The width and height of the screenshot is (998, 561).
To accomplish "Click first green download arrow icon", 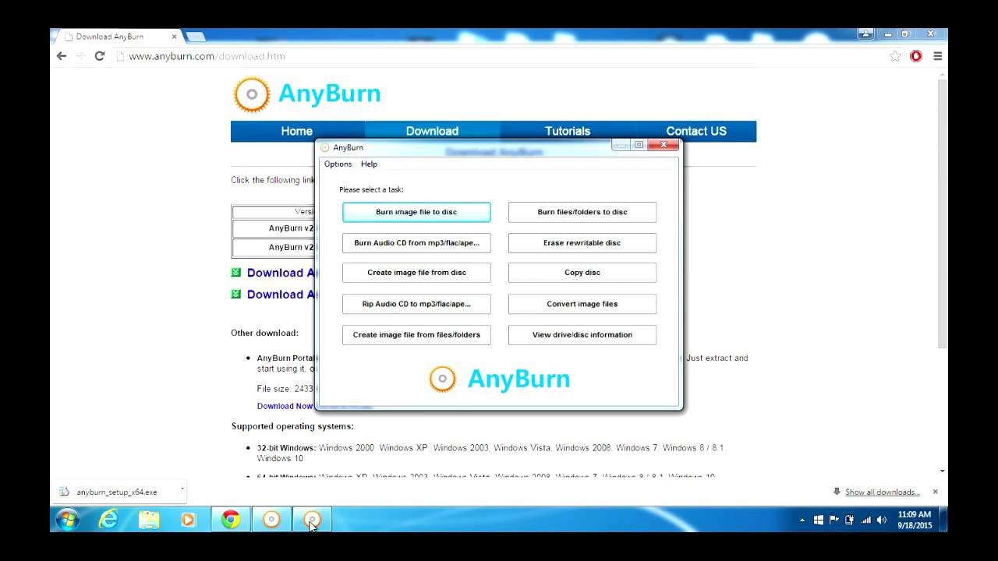I will click(x=236, y=273).
